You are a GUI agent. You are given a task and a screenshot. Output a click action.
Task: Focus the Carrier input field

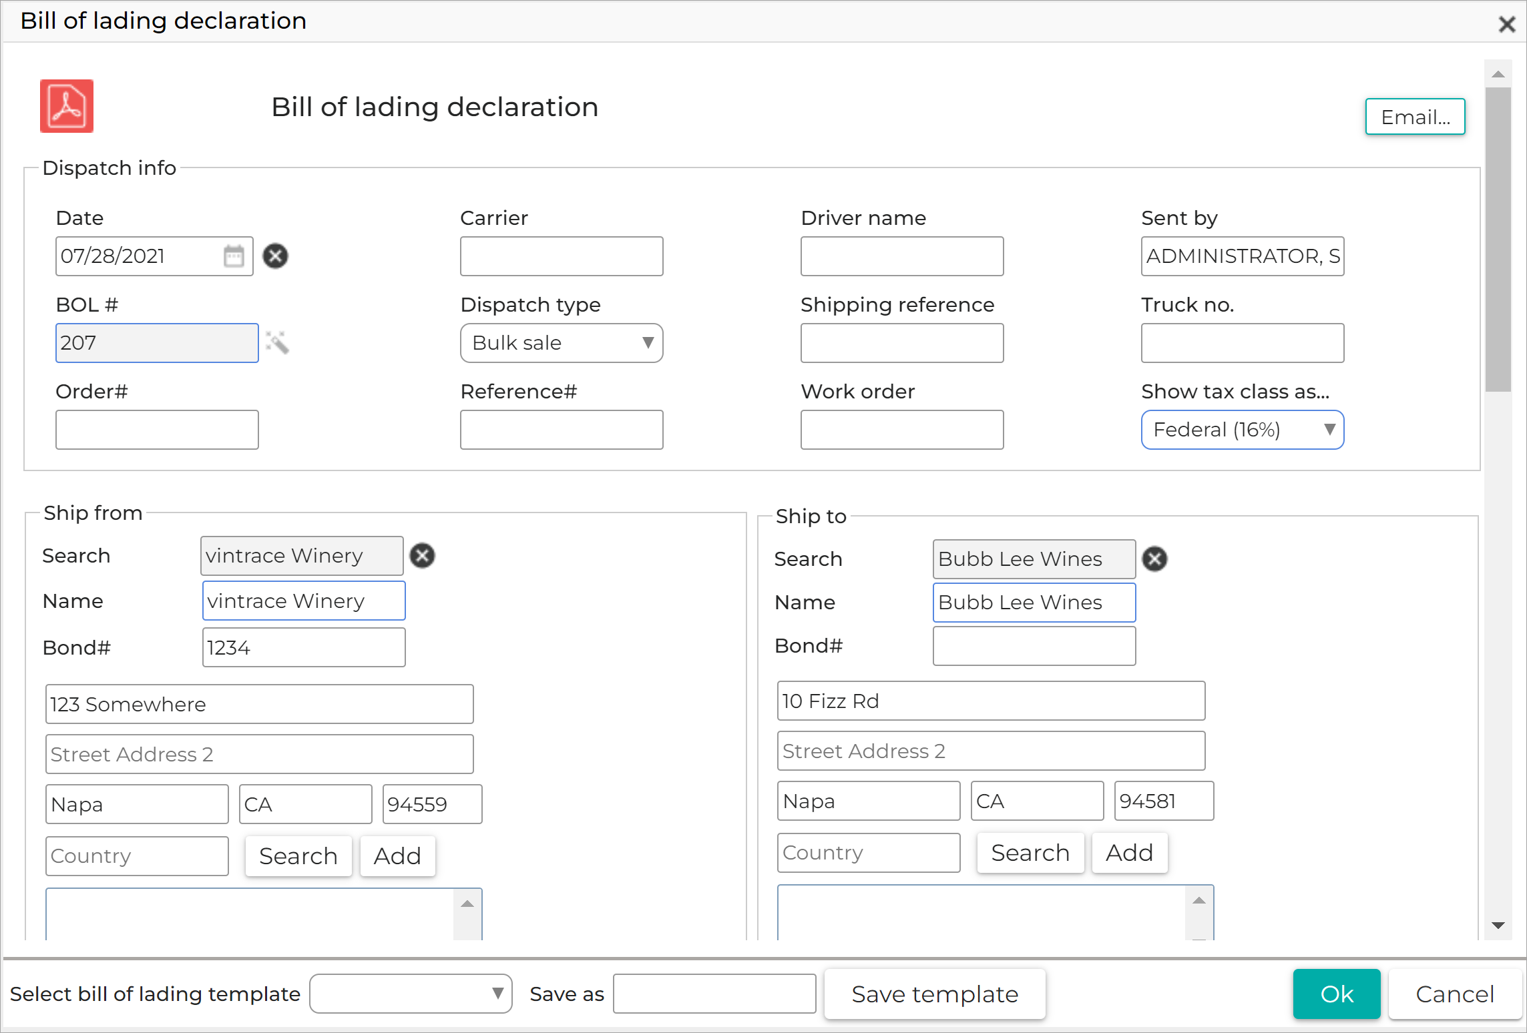[x=562, y=256]
